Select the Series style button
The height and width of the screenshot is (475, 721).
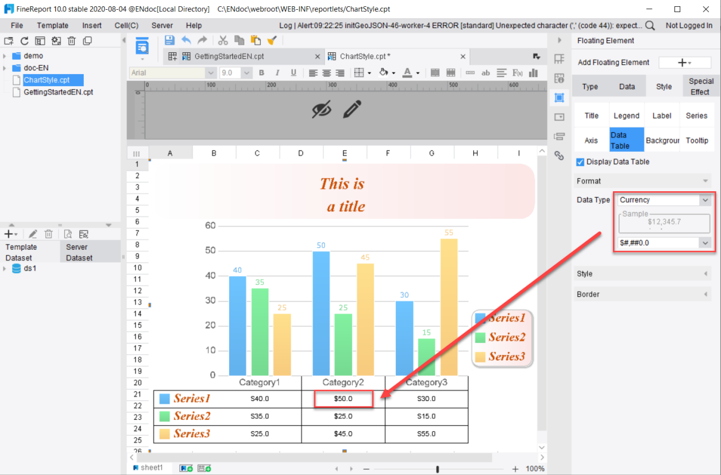tap(697, 115)
